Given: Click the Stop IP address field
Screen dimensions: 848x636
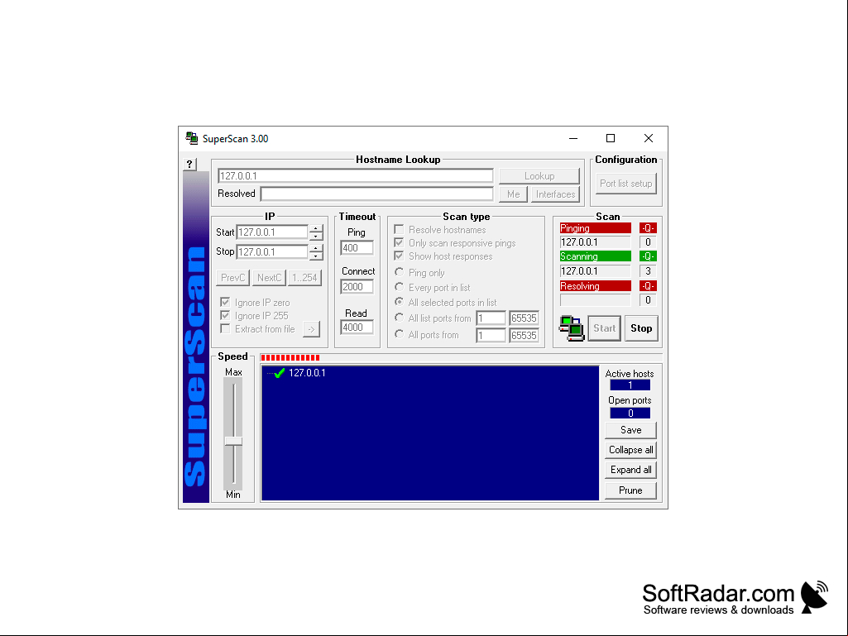Looking at the screenshot, I should (272, 252).
